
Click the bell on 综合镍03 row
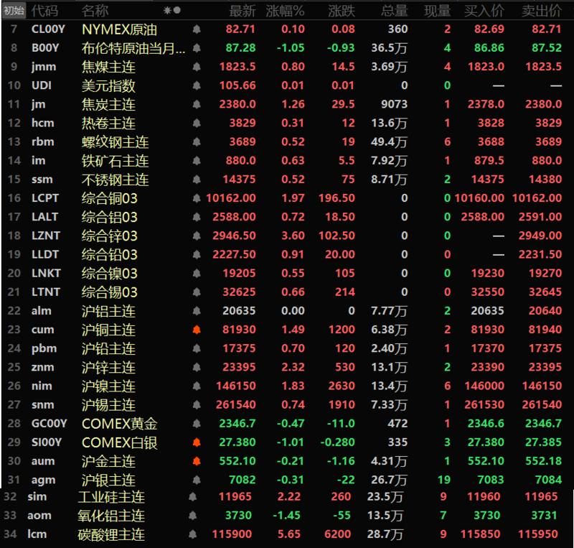tap(197, 273)
